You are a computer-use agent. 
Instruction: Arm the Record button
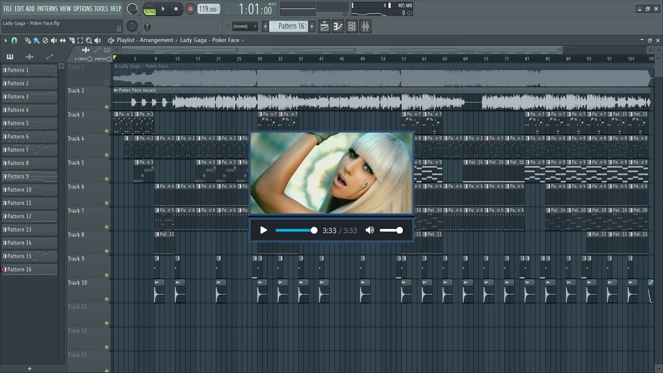191,9
